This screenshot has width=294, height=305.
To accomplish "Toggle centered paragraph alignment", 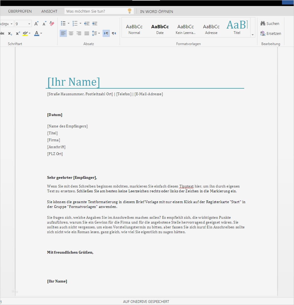I will (x=71, y=34).
